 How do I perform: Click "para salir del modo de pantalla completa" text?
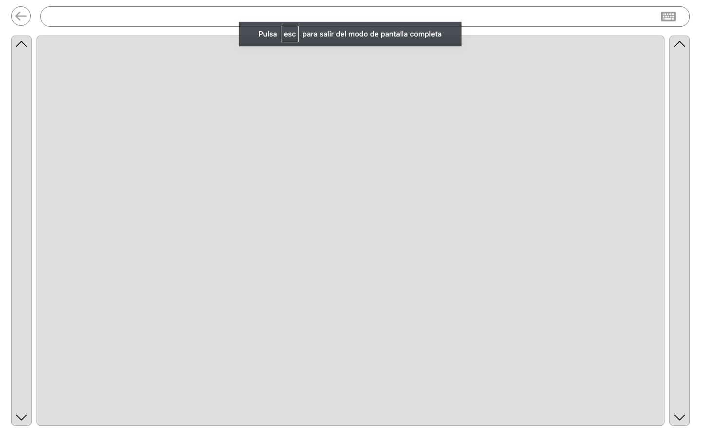[x=371, y=34]
